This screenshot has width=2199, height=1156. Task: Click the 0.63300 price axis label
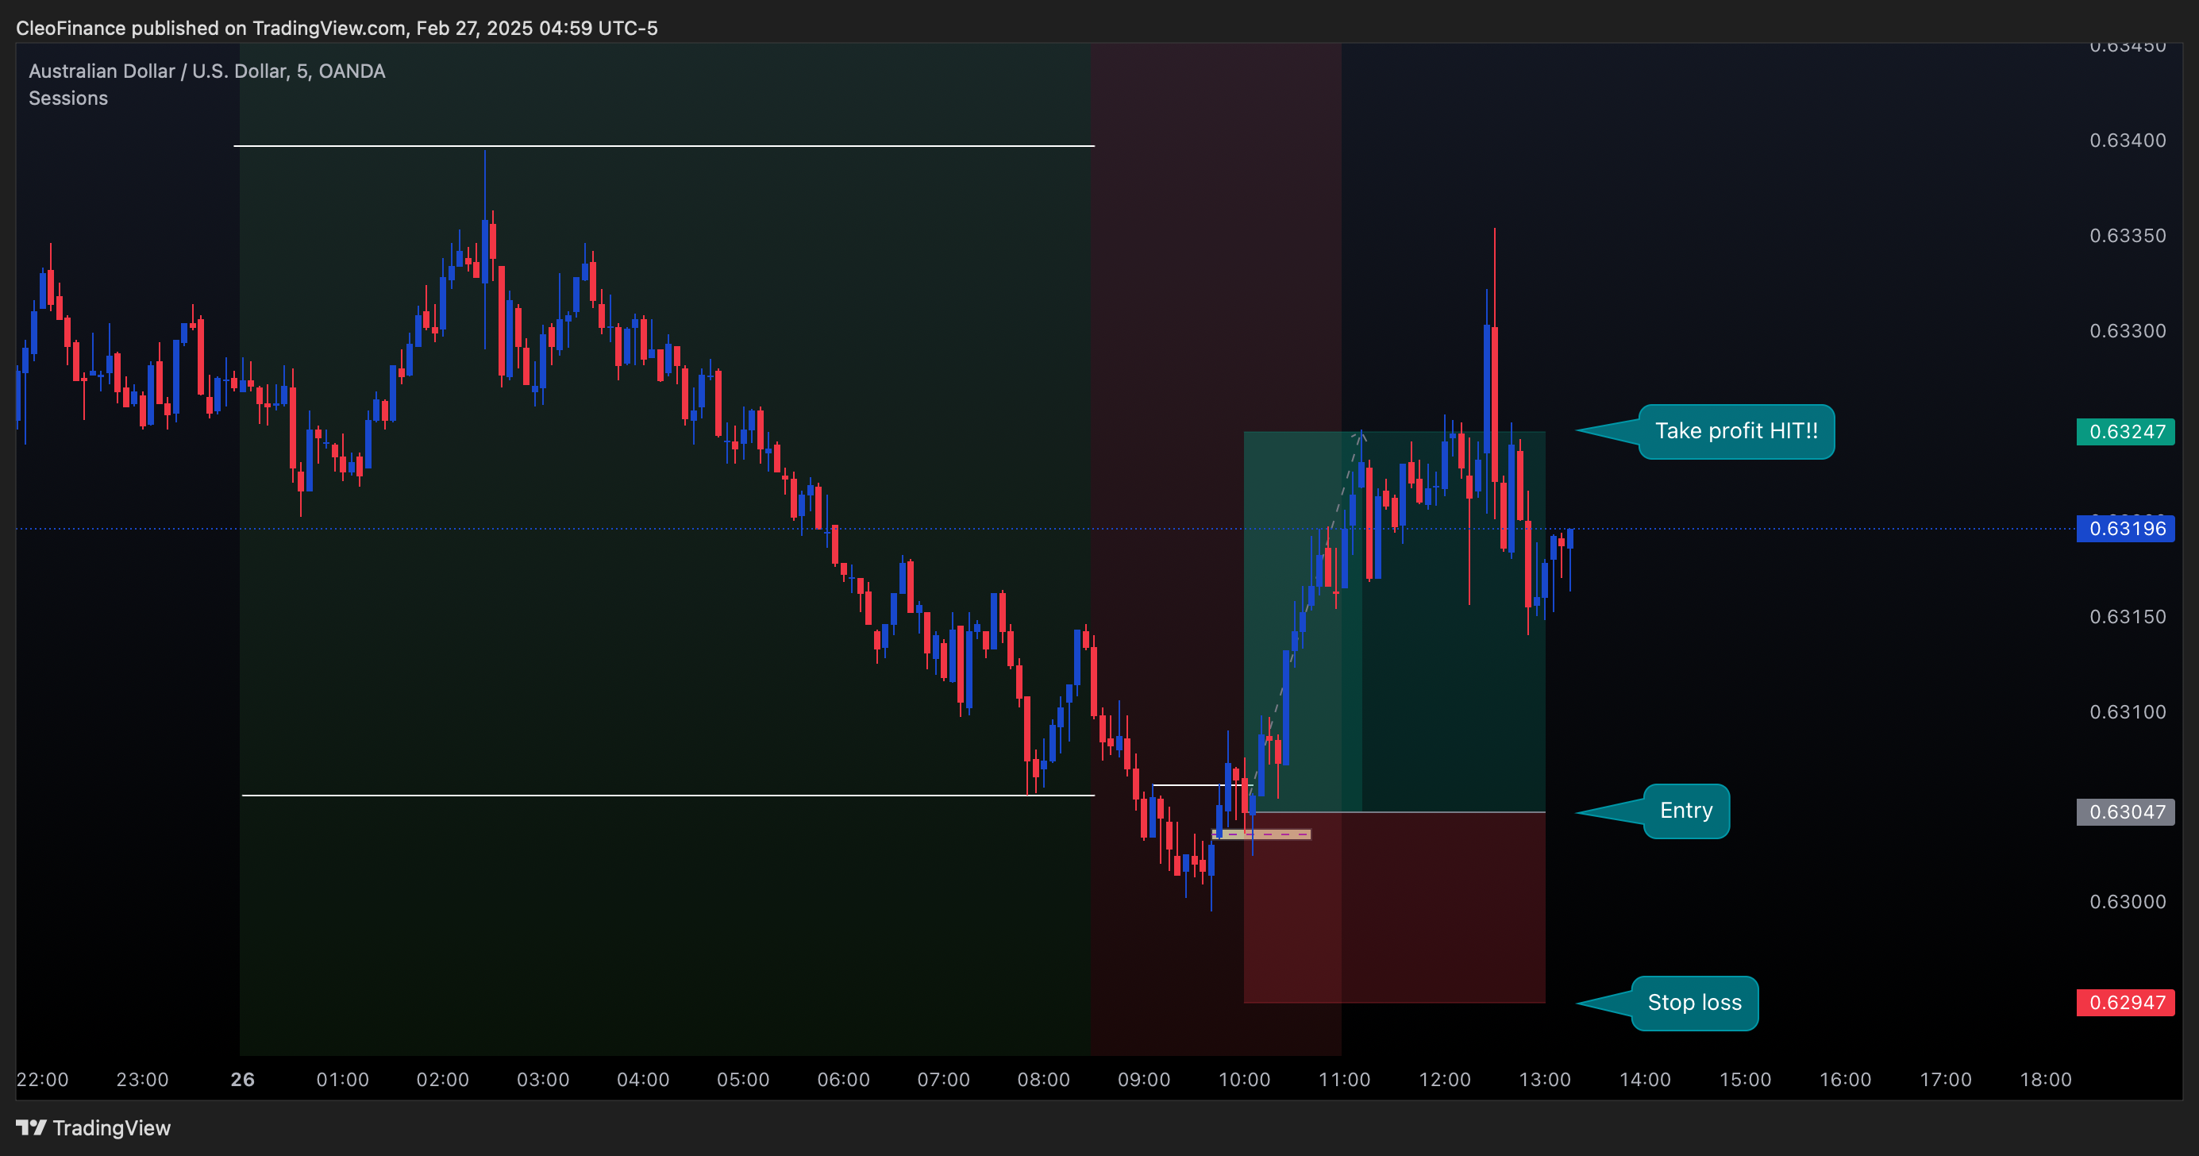coord(2128,330)
